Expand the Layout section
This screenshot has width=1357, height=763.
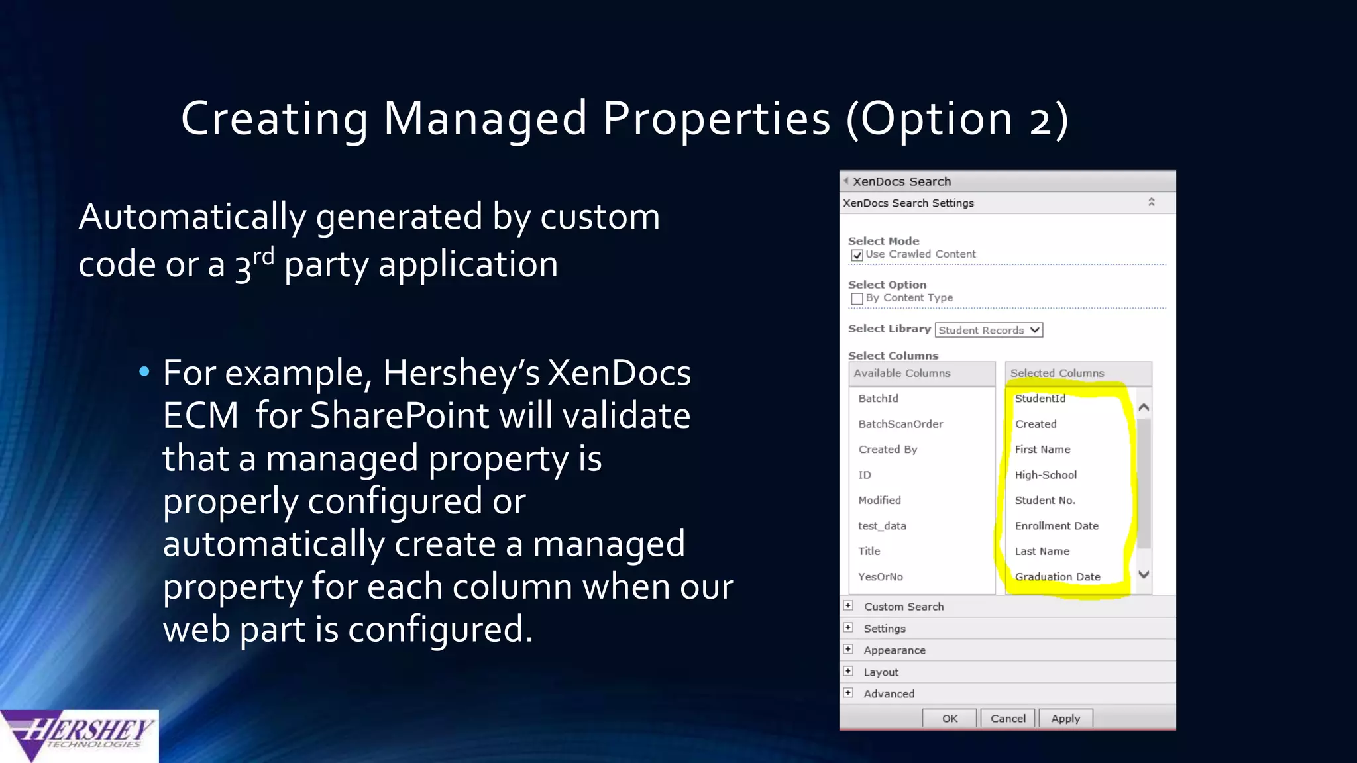coord(848,671)
